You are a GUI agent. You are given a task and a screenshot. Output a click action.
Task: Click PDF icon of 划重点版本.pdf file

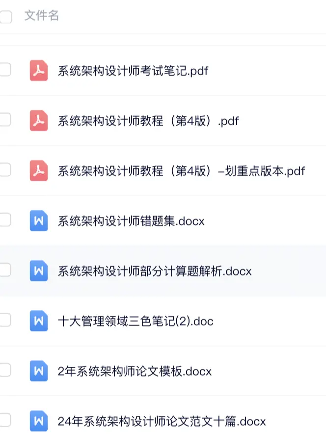click(39, 170)
